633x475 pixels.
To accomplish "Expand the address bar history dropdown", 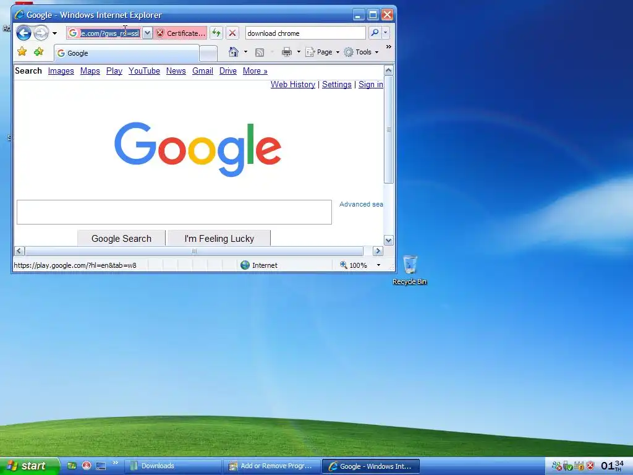I will (x=148, y=33).
